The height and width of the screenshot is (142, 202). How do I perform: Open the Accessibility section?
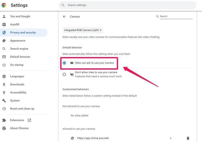tap(18, 92)
